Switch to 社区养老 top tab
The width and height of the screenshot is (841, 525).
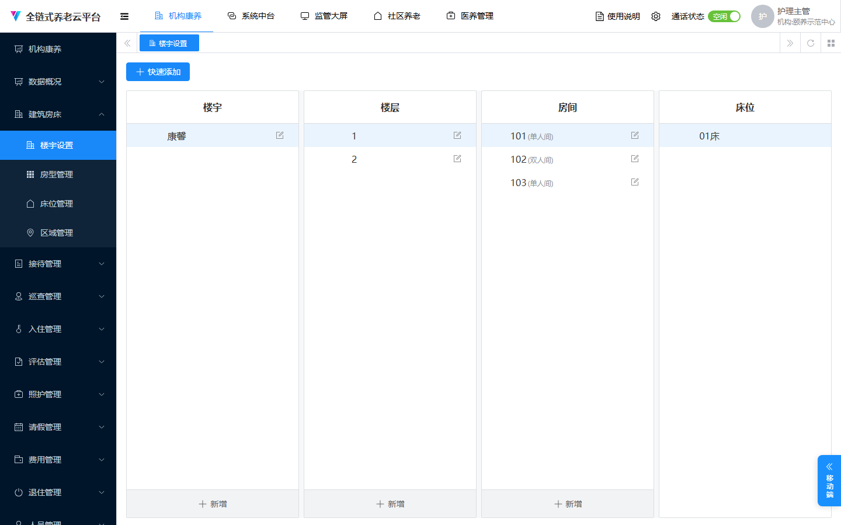397,16
